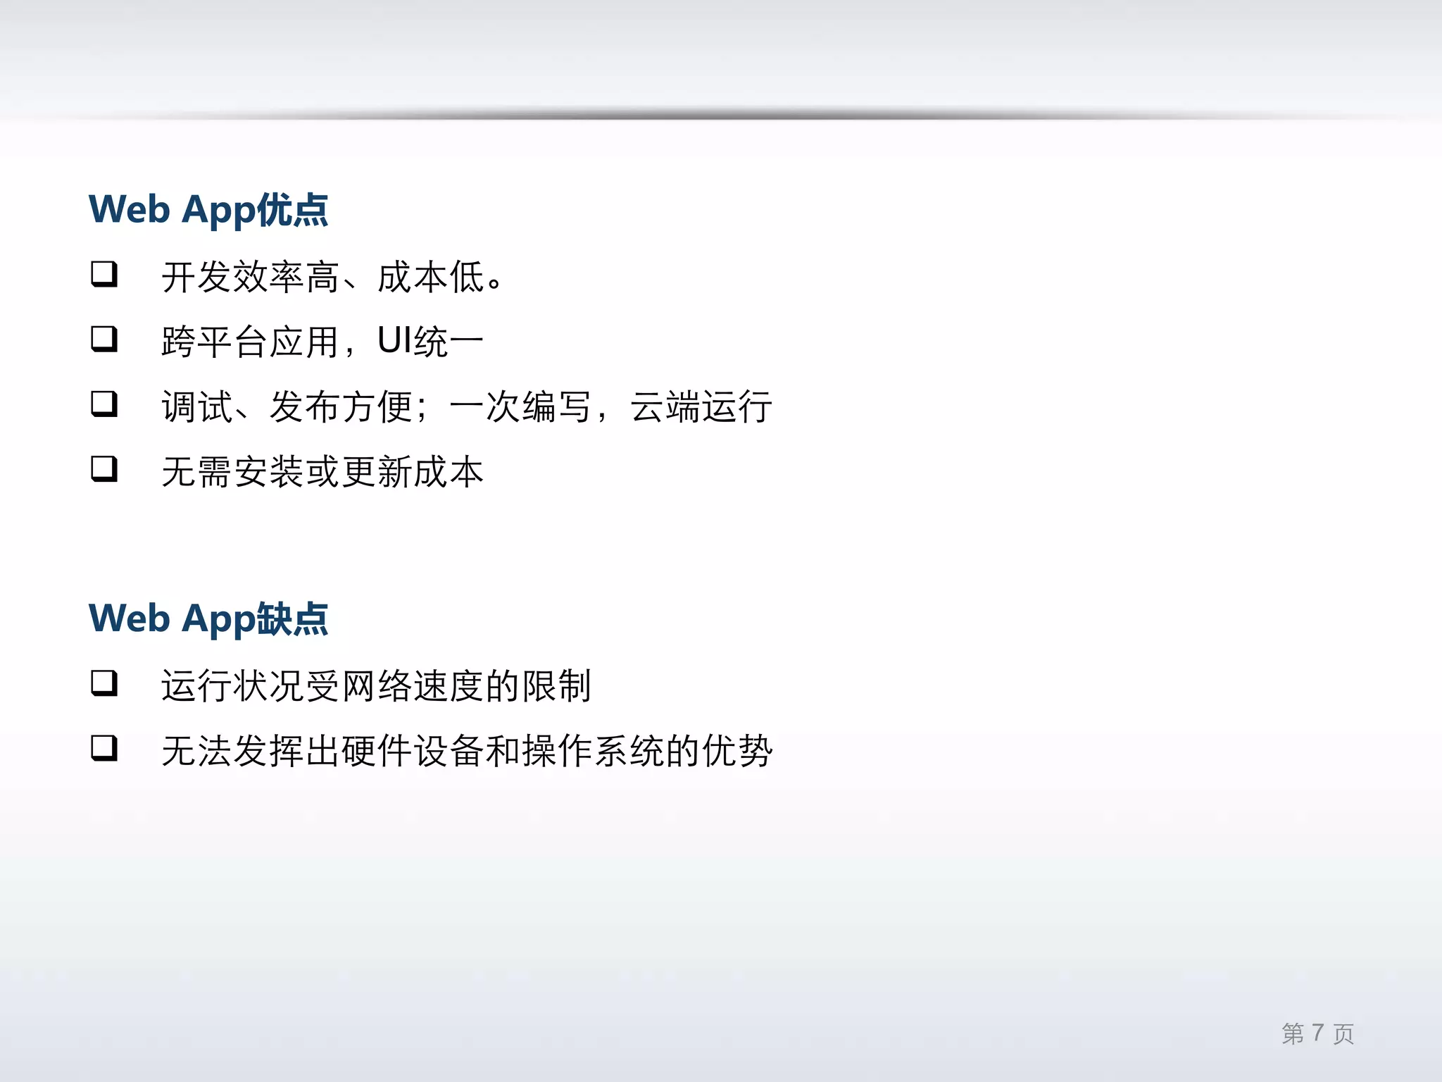
Task: Select the 一次编写 phrase
Action: pos(520,407)
